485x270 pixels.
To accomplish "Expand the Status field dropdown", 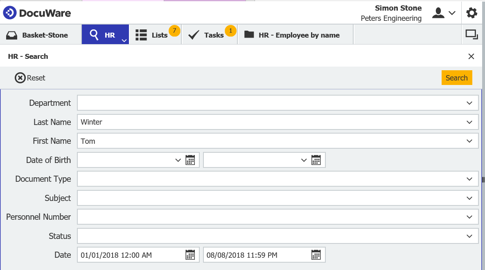I will click(469, 236).
